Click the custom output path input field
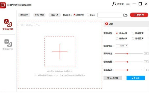Screen dimensions: 149x93 point(110,15)
